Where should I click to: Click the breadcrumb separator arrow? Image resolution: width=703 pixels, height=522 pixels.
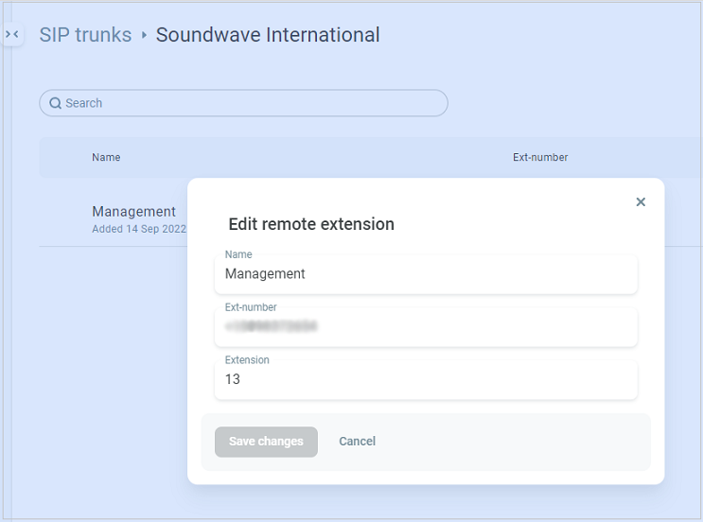(x=144, y=35)
